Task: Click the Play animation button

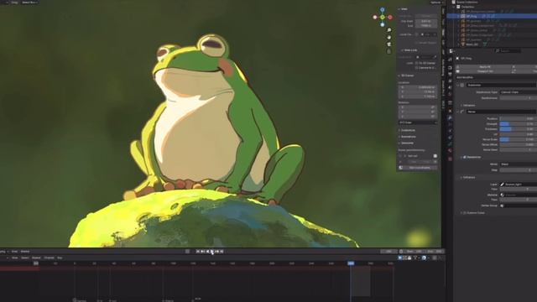Action: pos(212,252)
